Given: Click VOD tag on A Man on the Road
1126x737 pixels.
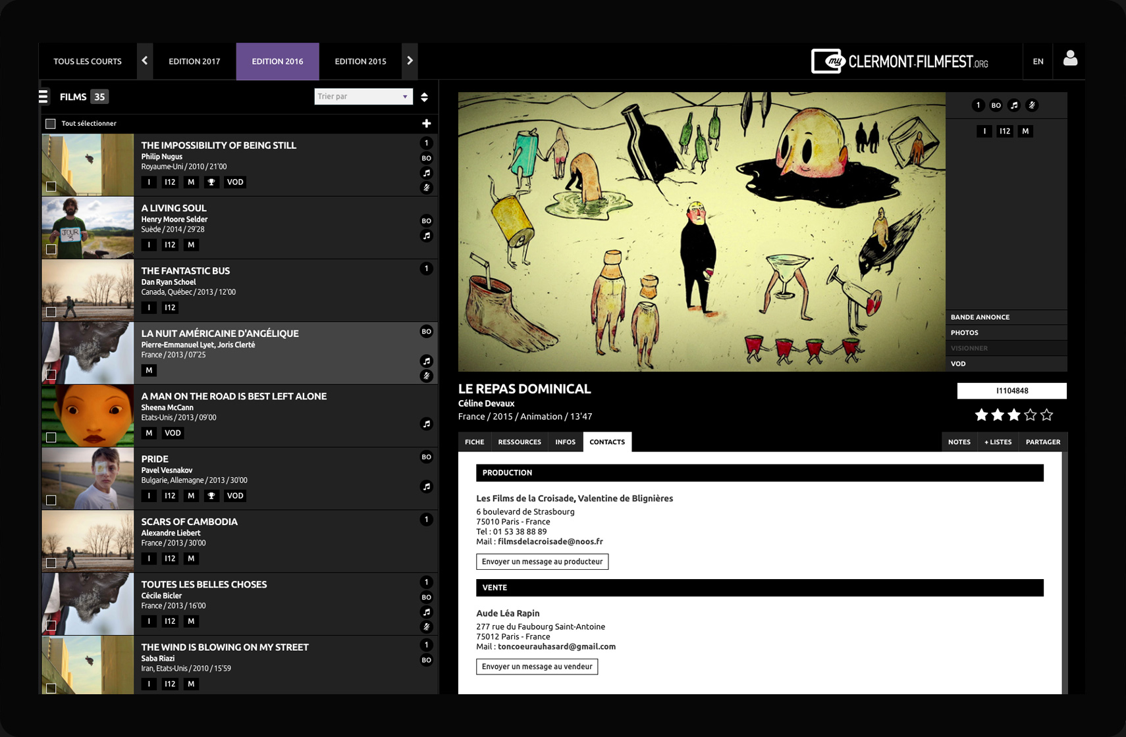Looking at the screenshot, I should click(173, 433).
